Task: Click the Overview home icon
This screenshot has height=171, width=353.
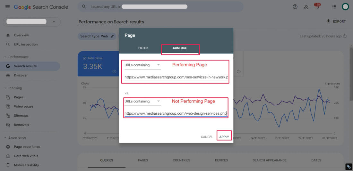Action: [x=8, y=35]
